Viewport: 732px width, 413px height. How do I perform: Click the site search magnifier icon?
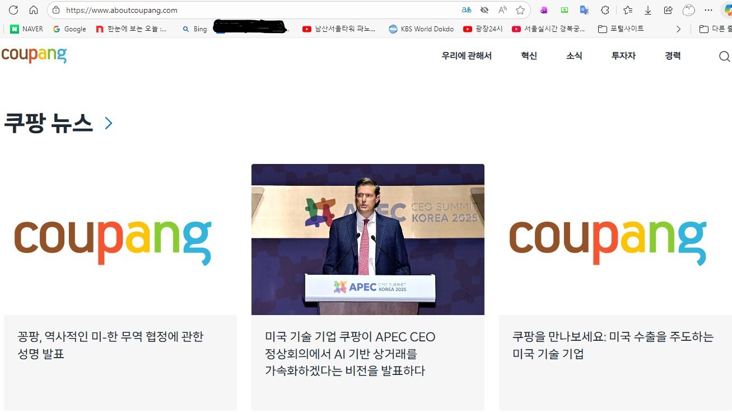724,57
